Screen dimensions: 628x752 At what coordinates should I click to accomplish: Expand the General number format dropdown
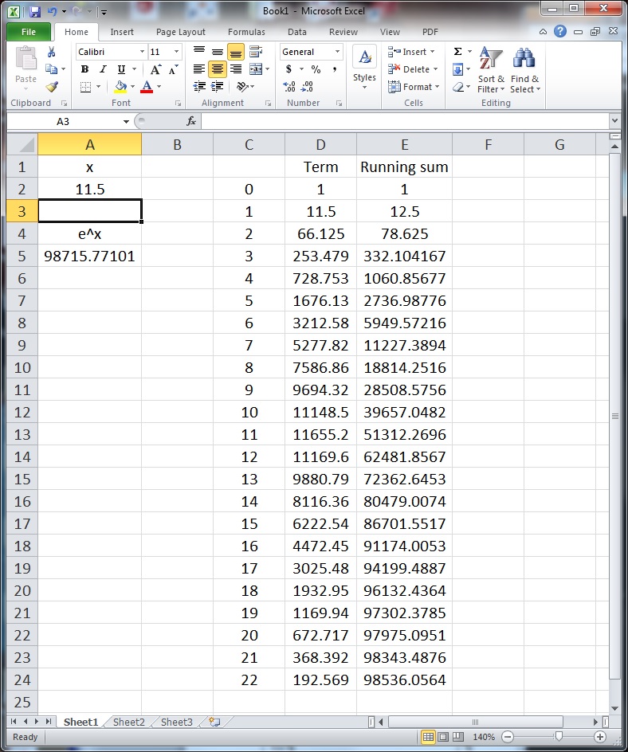(x=337, y=52)
